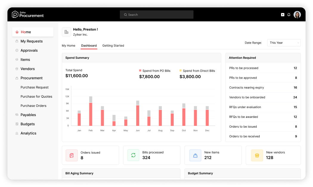Open the Date Range This Year dropdown
This screenshot has width=313, height=187.
point(284,43)
